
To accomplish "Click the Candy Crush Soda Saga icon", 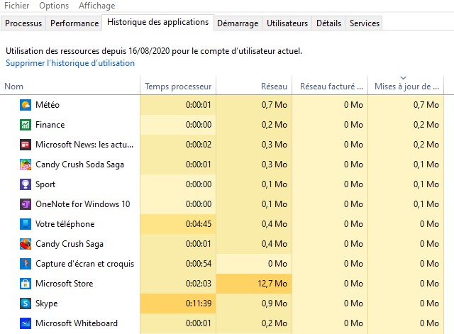I will tap(26, 165).
